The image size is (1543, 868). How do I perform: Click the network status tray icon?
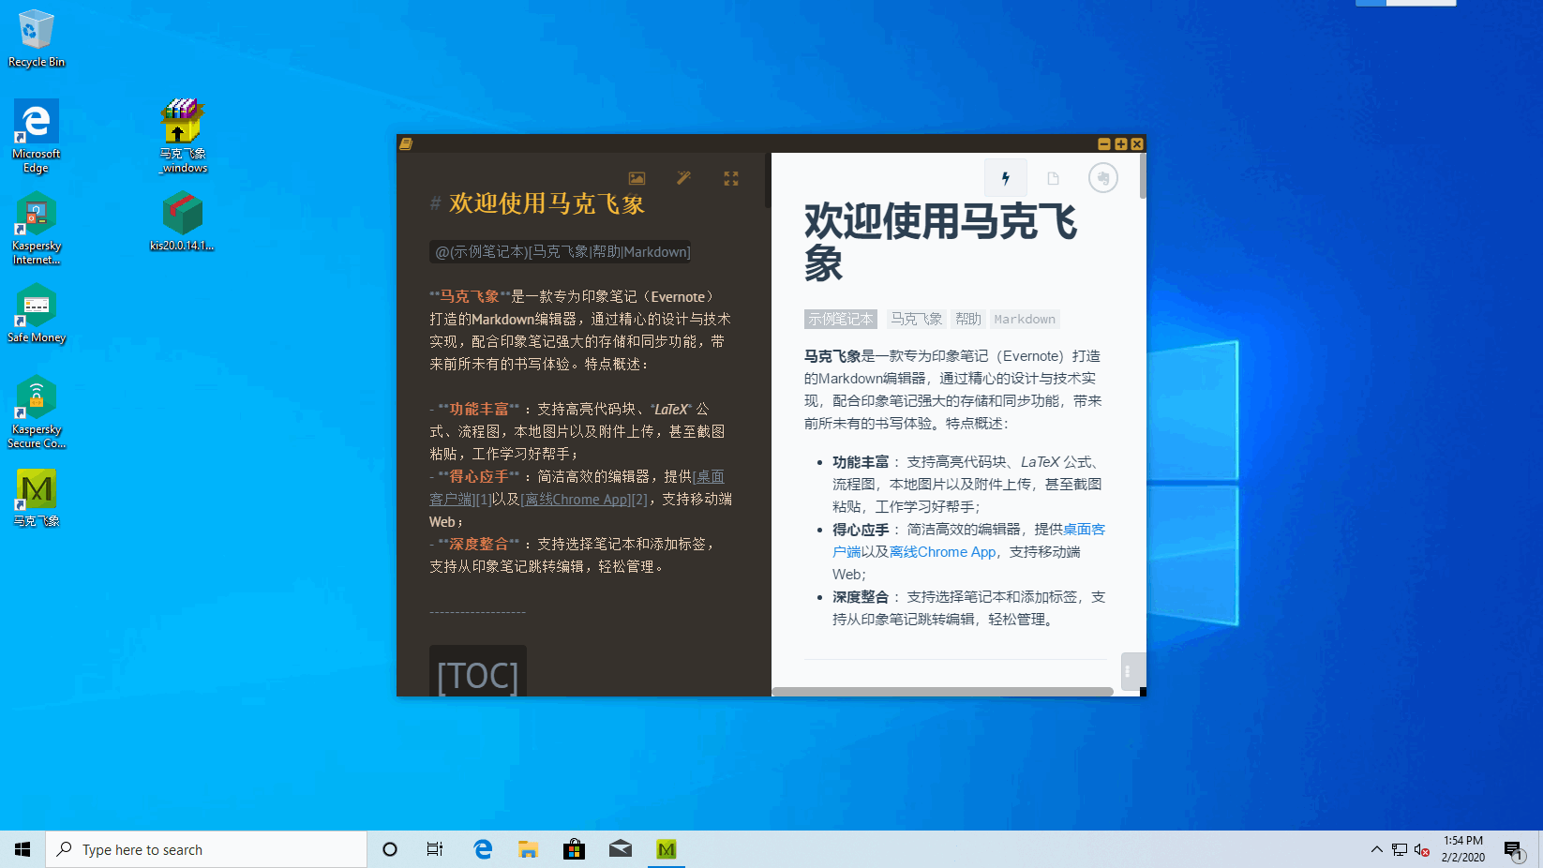(x=1400, y=850)
